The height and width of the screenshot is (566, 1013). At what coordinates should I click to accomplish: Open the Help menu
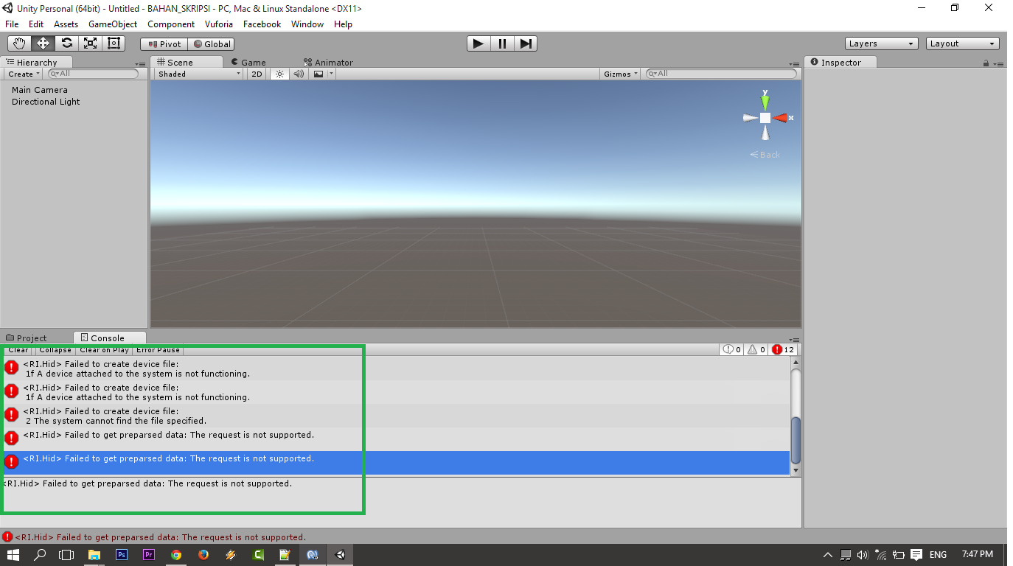click(343, 24)
